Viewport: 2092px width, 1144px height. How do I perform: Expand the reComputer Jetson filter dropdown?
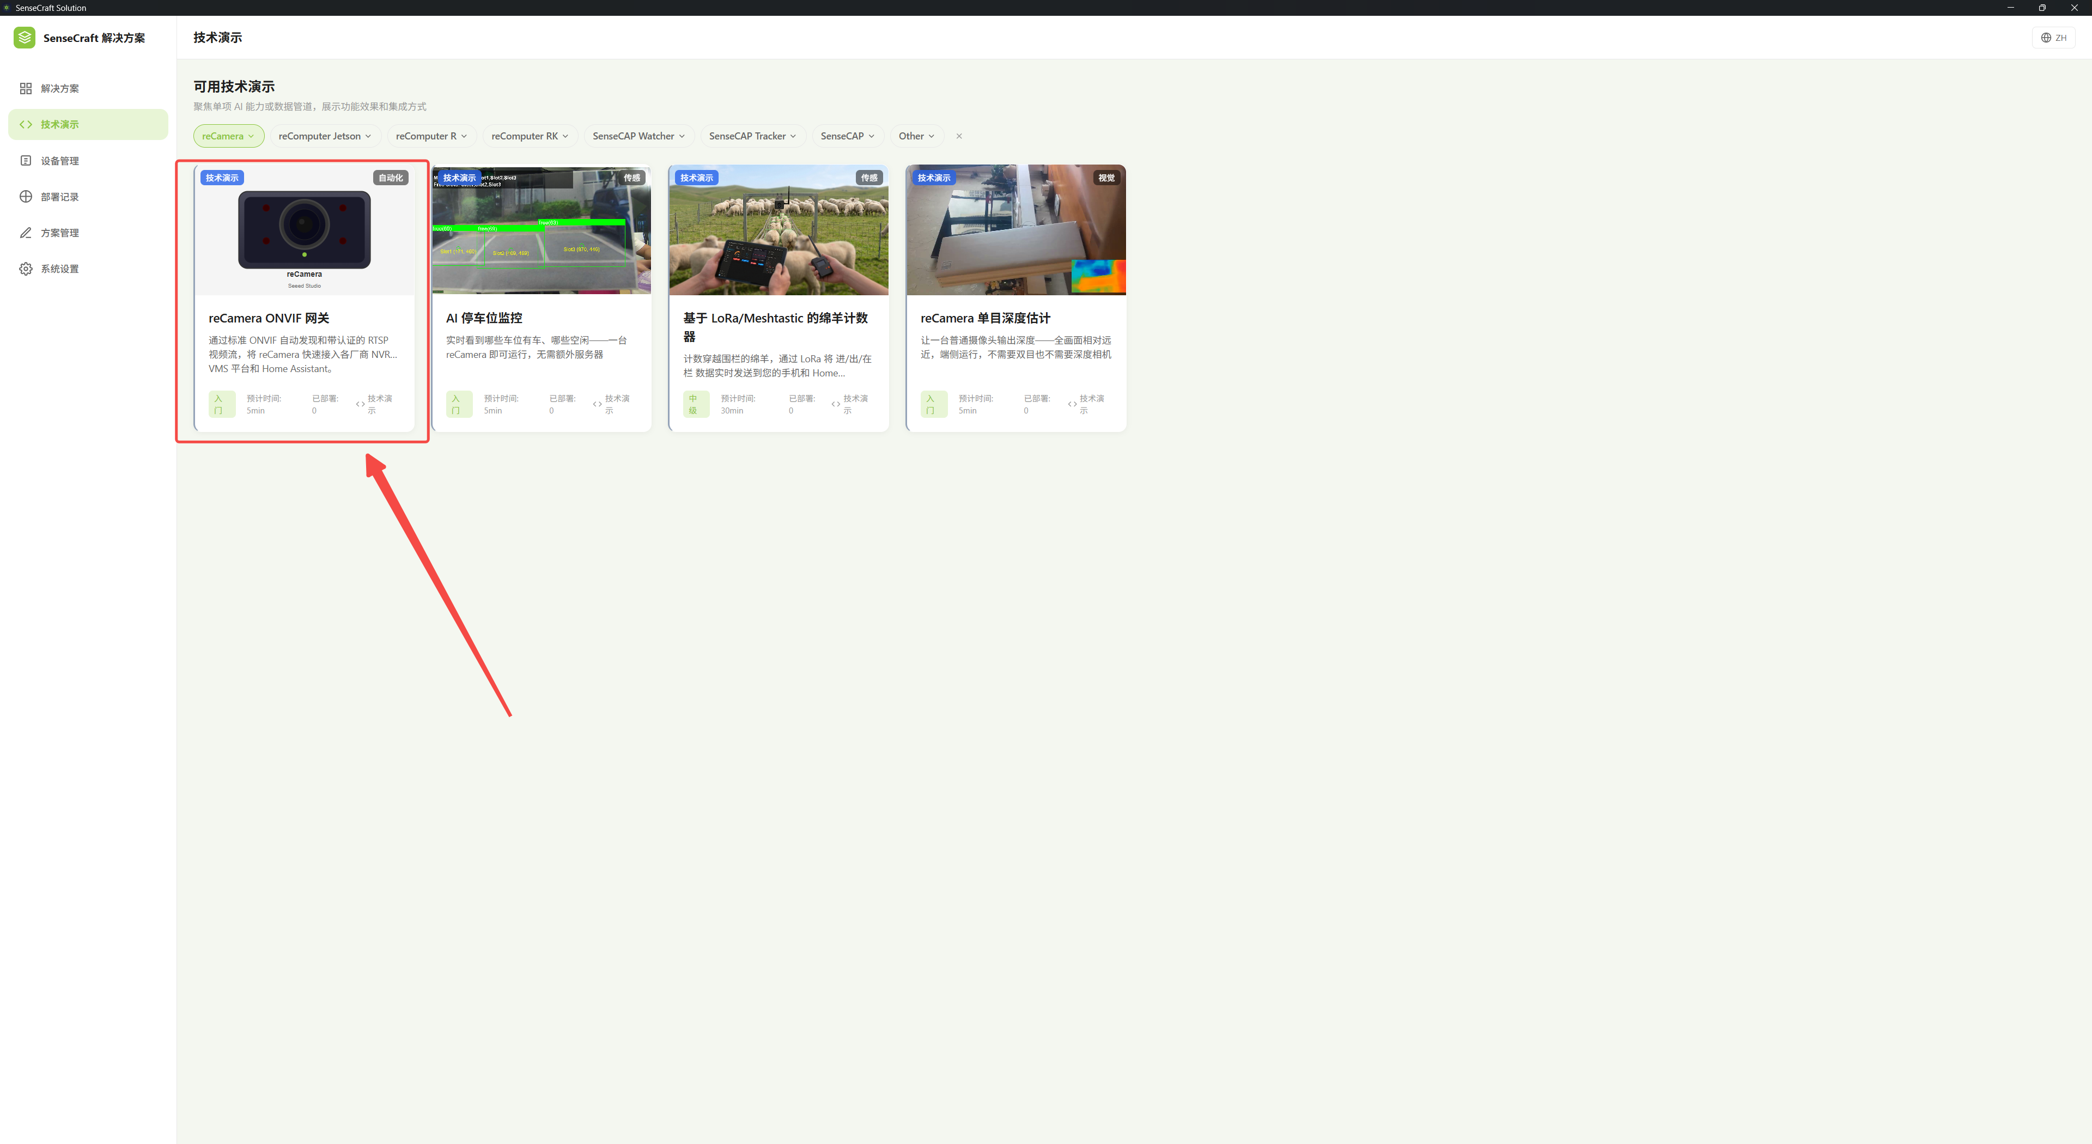pyautogui.click(x=325, y=136)
